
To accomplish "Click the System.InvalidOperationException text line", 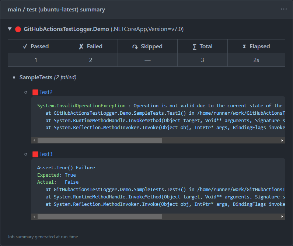I will coord(160,106).
